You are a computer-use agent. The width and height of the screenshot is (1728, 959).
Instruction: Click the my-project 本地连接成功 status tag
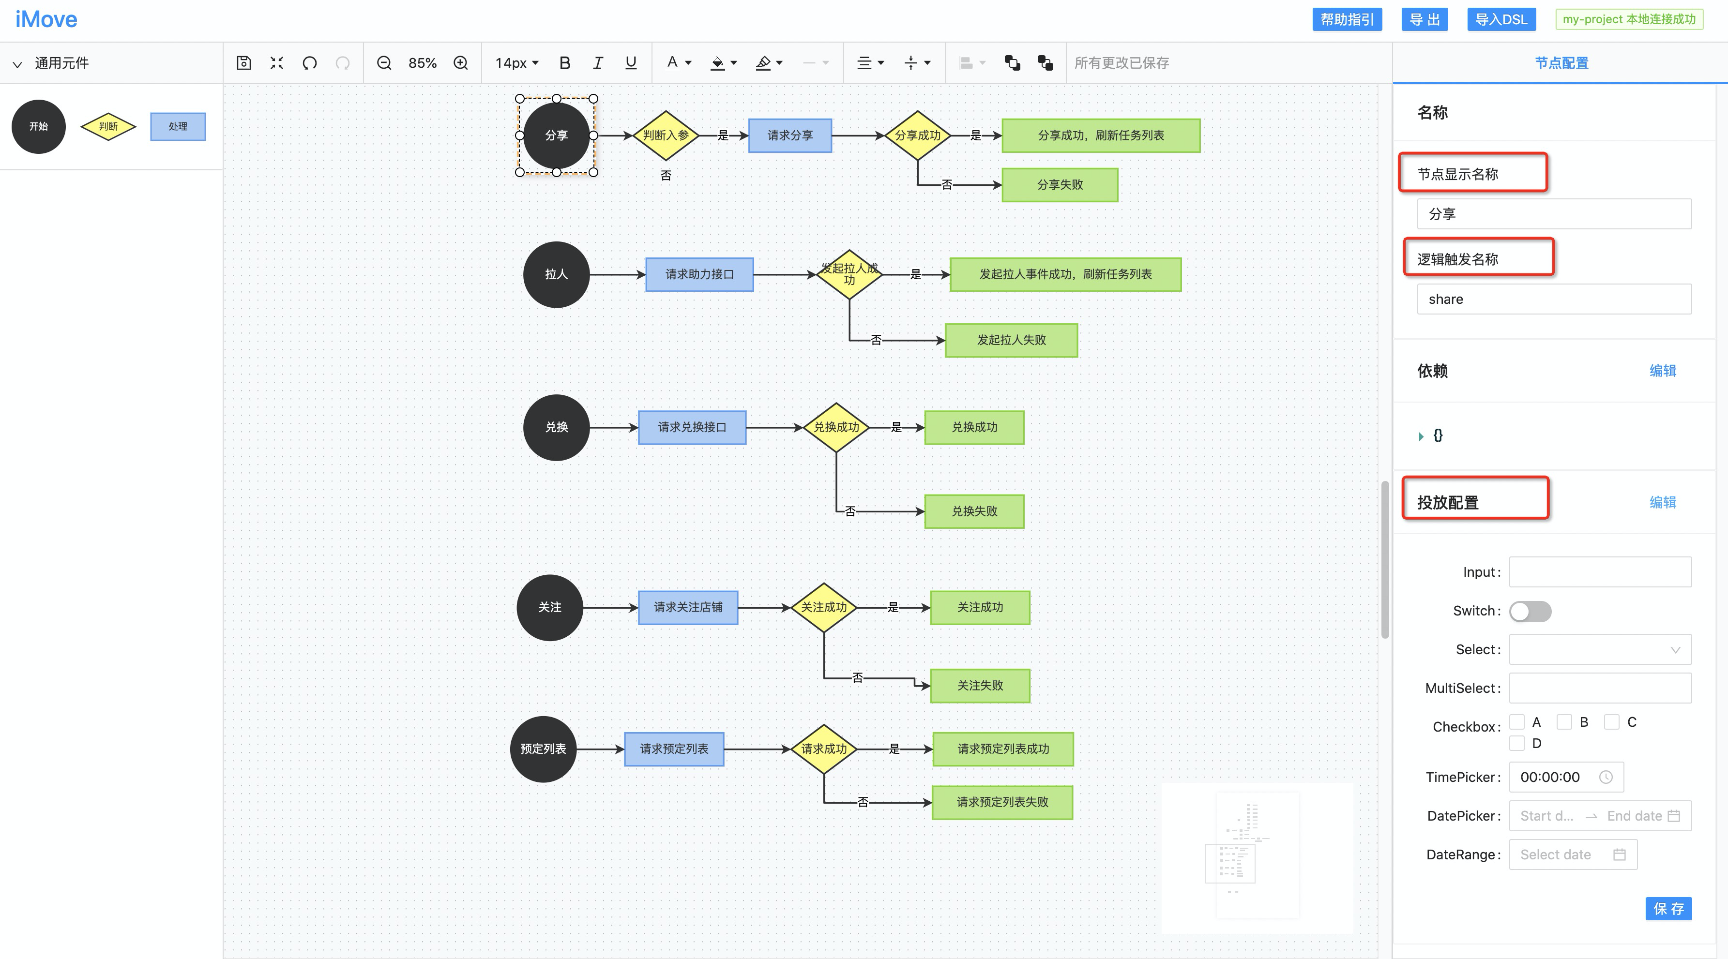pos(1629,19)
